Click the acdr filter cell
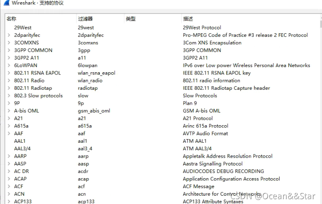 (x=83, y=171)
